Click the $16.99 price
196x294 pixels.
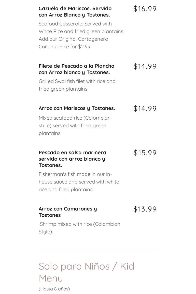145,9
